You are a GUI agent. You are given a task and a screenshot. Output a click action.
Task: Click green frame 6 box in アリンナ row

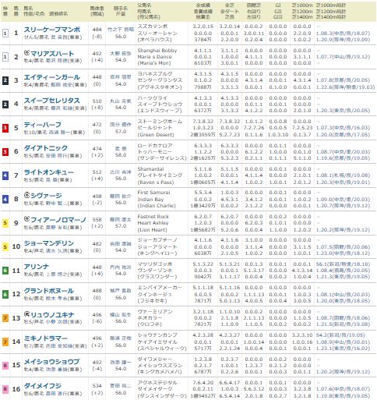5,271
